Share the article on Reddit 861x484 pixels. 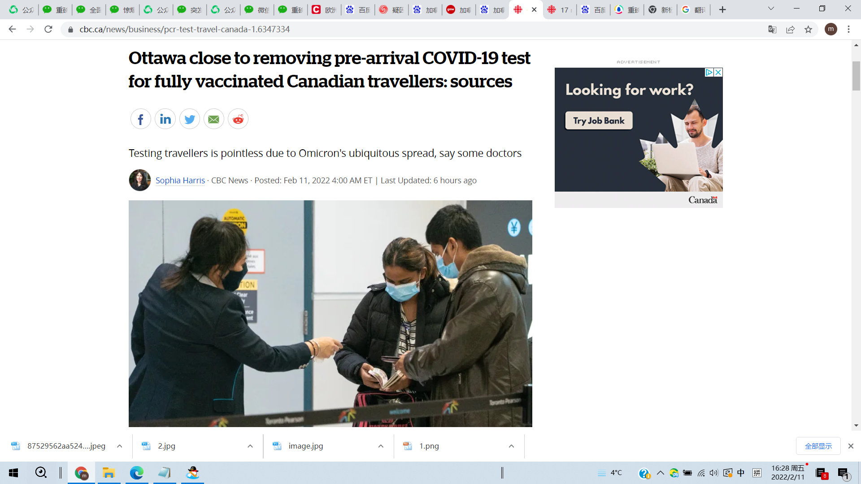point(238,119)
